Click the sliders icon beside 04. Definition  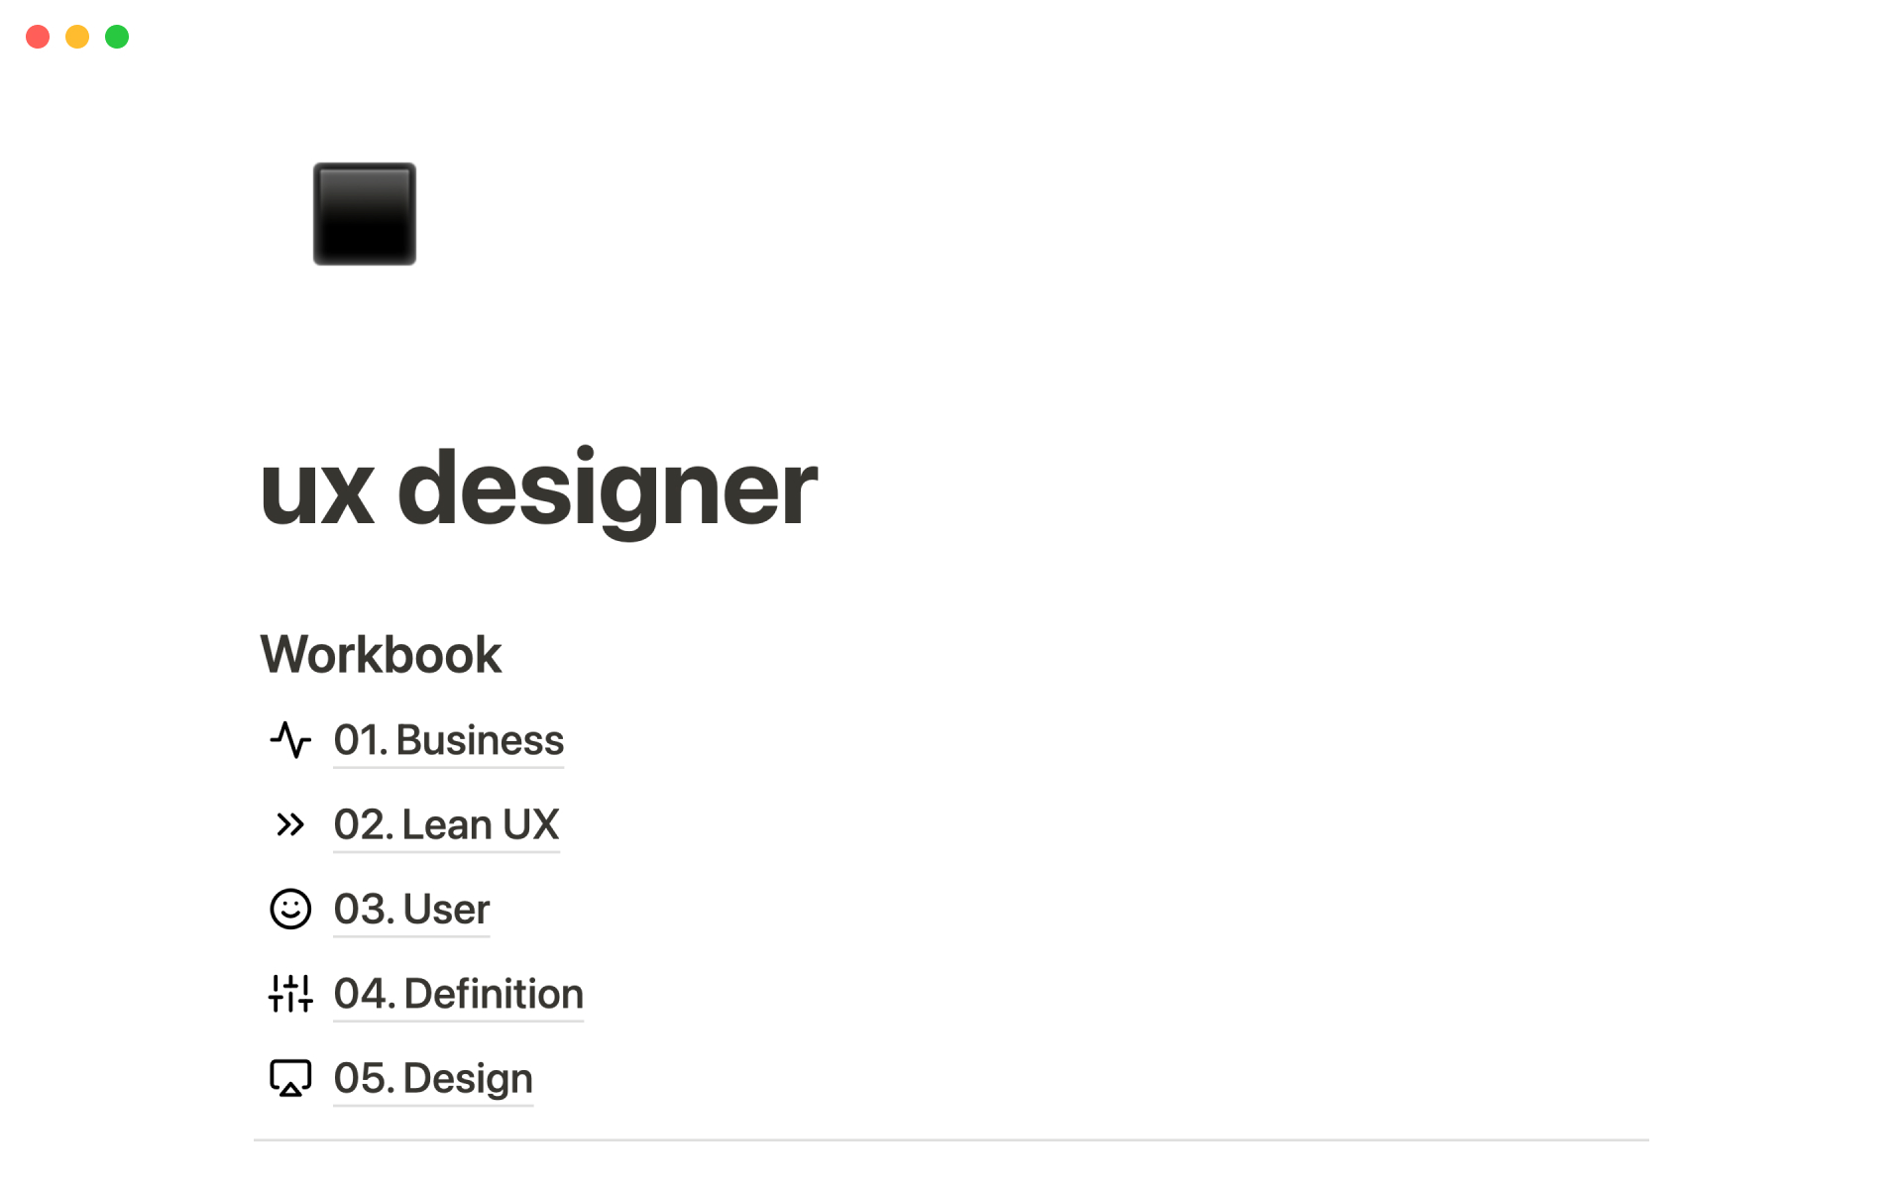(x=290, y=993)
